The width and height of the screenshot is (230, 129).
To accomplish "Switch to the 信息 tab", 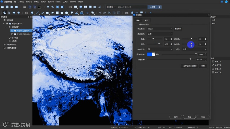I will click(138, 20).
